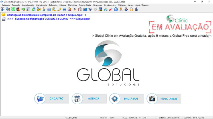Follow the Conheça os Sistemas Mais Completos link
This screenshot has height=119, width=213.
tap(46, 15)
